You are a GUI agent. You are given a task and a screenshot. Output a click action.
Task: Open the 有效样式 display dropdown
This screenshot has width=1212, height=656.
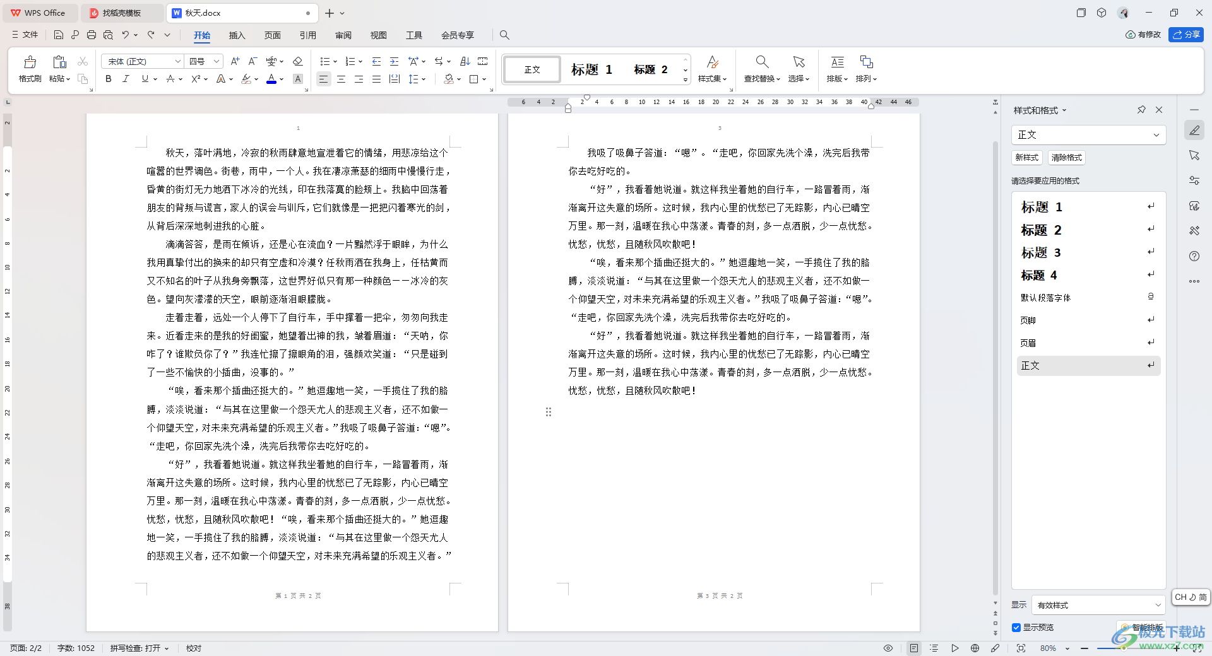click(1098, 605)
